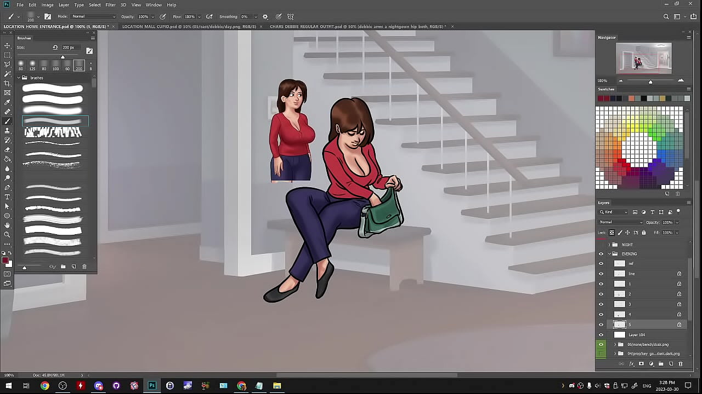The width and height of the screenshot is (702, 394).
Task: Select the Crop tool
Action: pos(7,83)
